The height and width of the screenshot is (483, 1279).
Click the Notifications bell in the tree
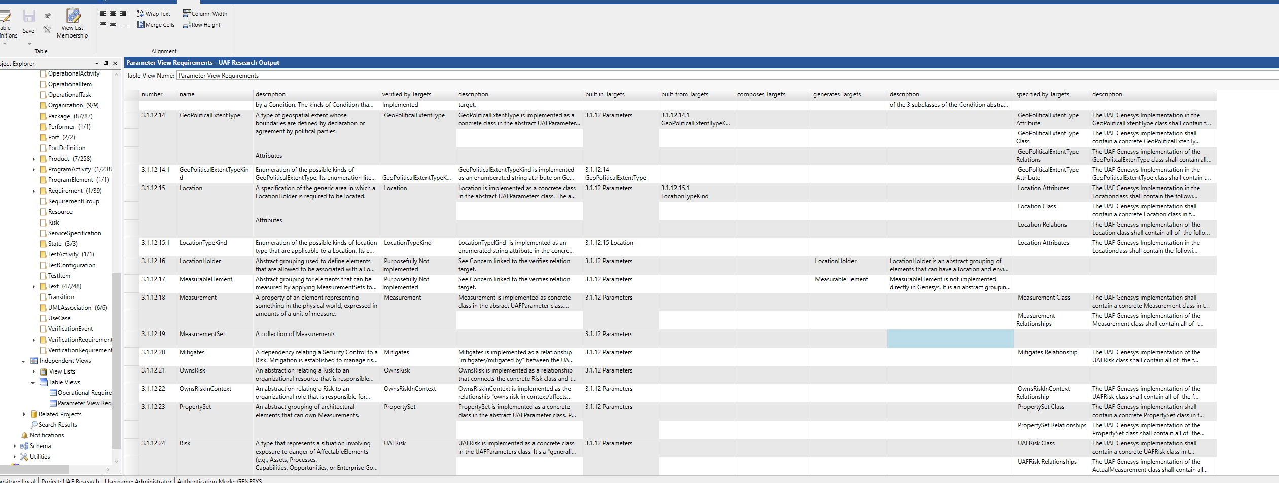pyautogui.click(x=24, y=435)
